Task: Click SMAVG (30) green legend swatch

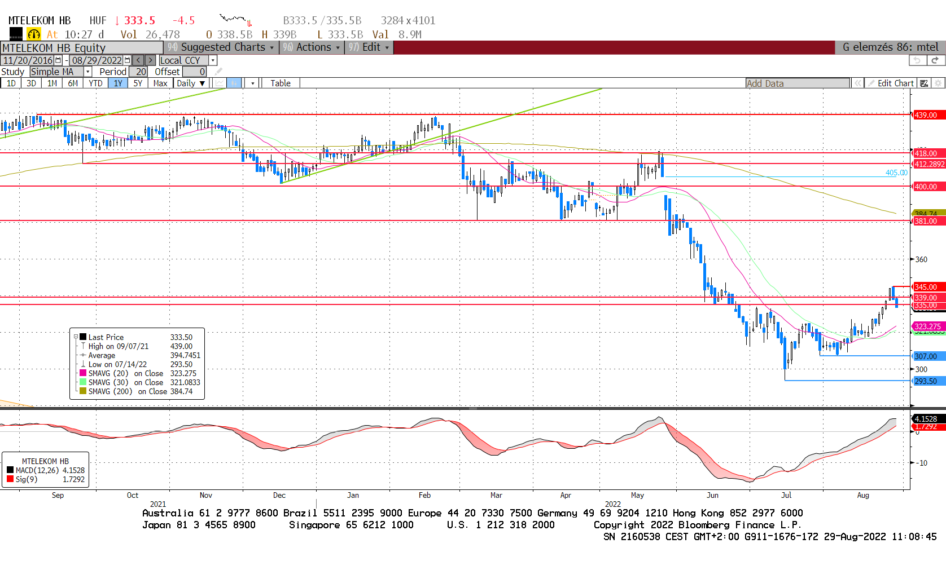Action: click(x=83, y=382)
